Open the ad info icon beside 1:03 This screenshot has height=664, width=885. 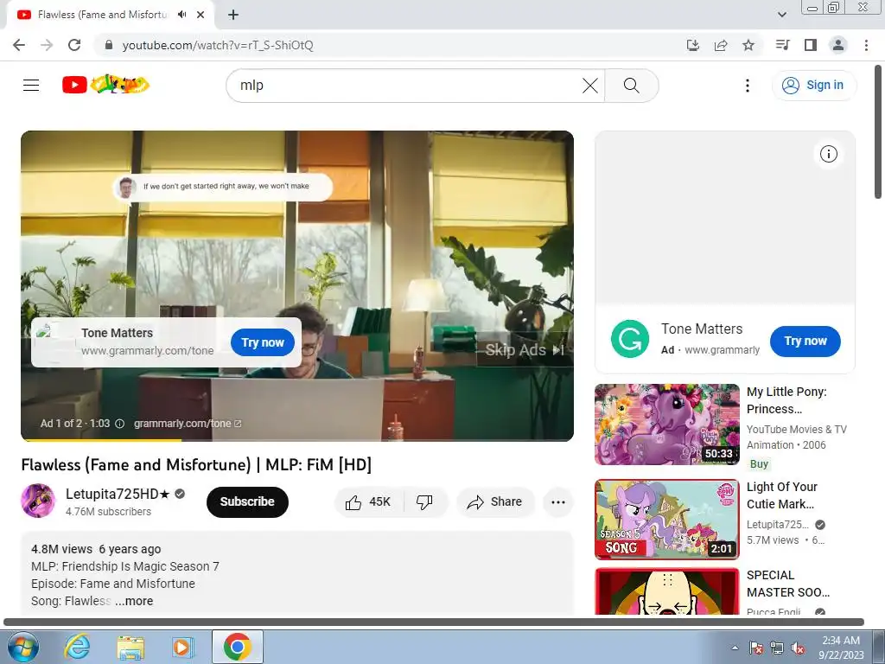(119, 424)
